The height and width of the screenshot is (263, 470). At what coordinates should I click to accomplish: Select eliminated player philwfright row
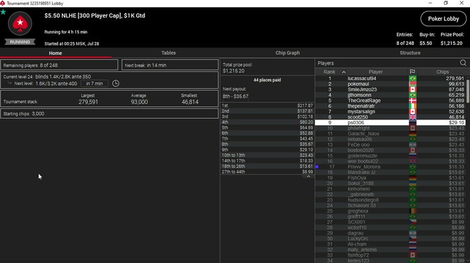coord(391,128)
